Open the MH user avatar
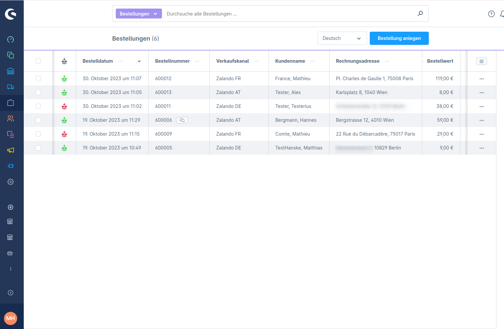This screenshot has height=329, width=504. click(x=11, y=318)
